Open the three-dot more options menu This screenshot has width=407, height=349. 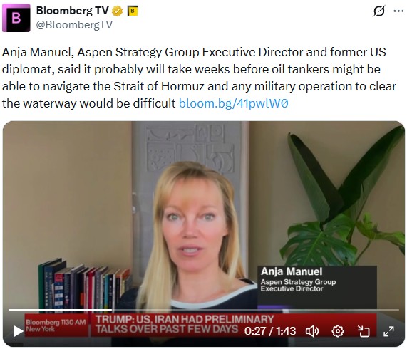pos(398,11)
